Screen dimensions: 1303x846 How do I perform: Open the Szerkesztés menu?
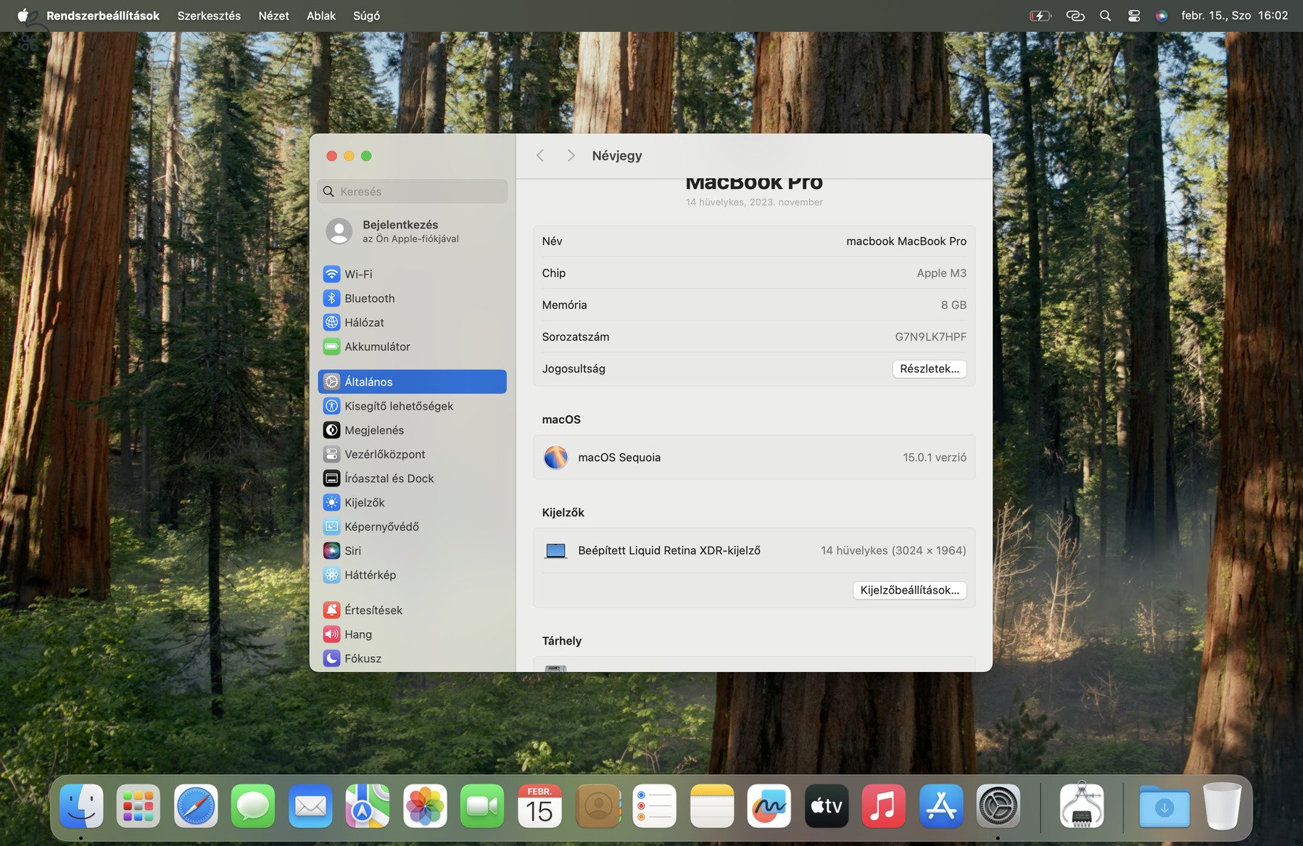pyautogui.click(x=209, y=15)
